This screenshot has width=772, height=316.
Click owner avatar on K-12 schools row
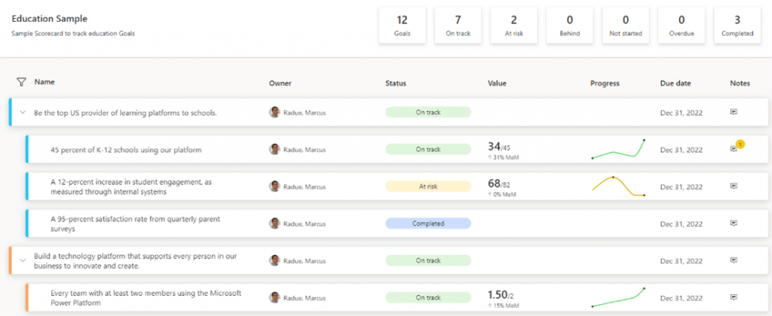(x=275, y=149)
